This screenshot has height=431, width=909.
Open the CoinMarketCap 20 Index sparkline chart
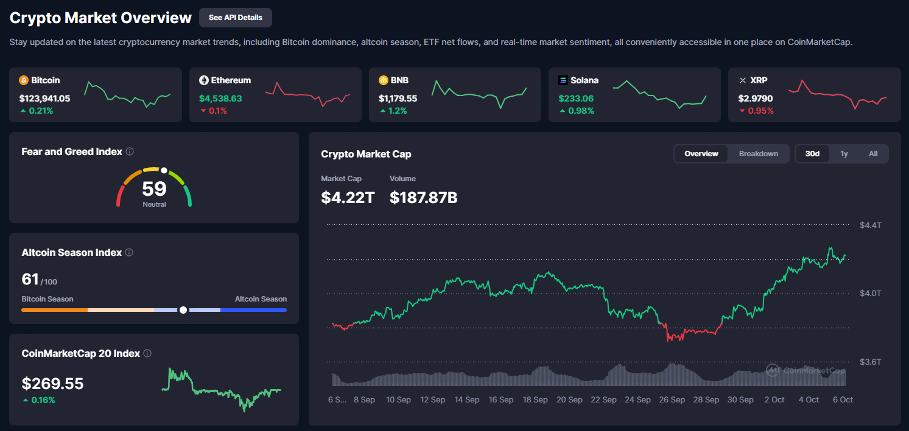tap(221, 389)
